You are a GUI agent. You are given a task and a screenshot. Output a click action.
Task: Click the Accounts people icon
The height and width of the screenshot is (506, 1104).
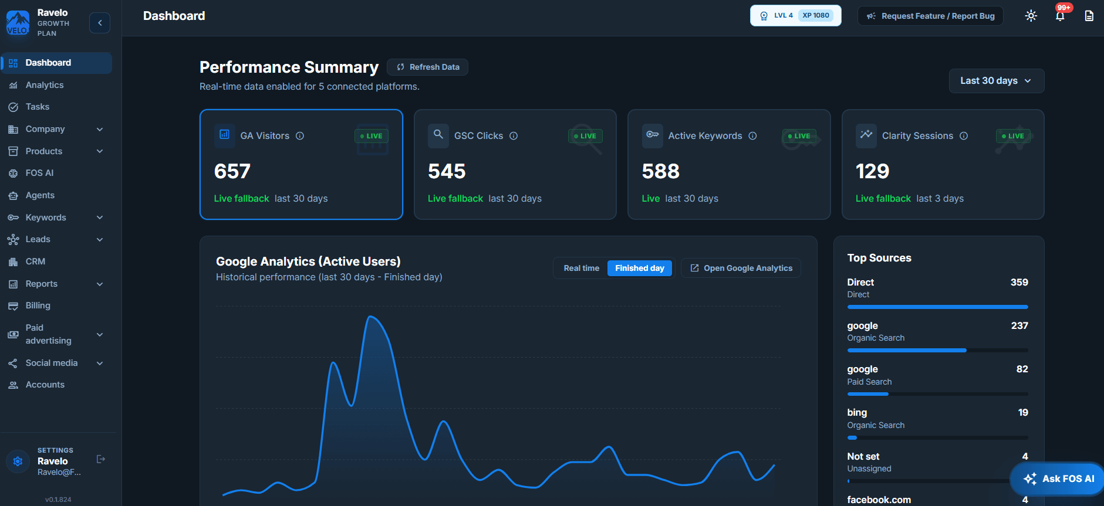[13, 385]
